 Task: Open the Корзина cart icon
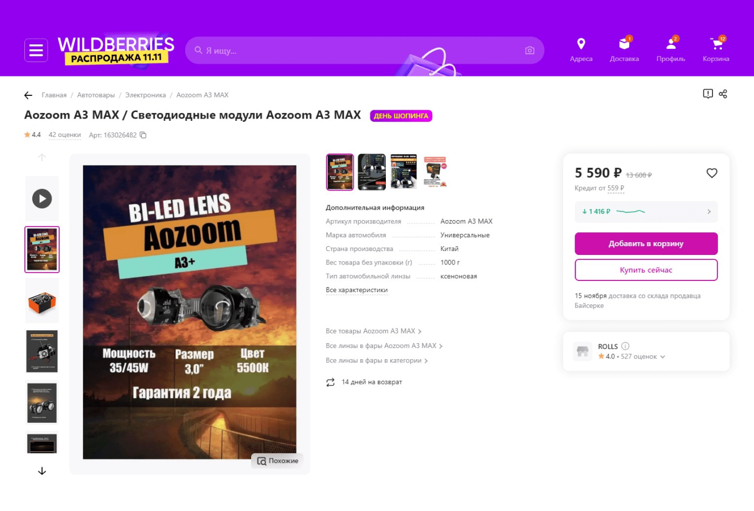[716, 44]
